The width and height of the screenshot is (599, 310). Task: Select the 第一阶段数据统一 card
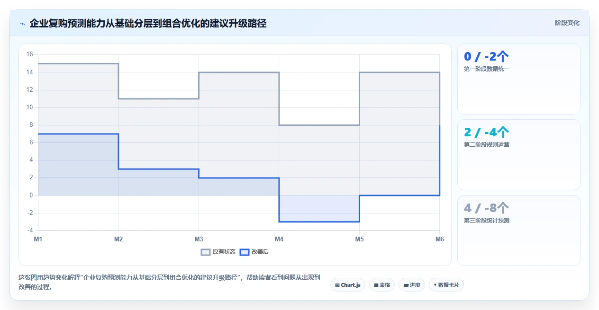pyautogui.click(x=518, y=79)
